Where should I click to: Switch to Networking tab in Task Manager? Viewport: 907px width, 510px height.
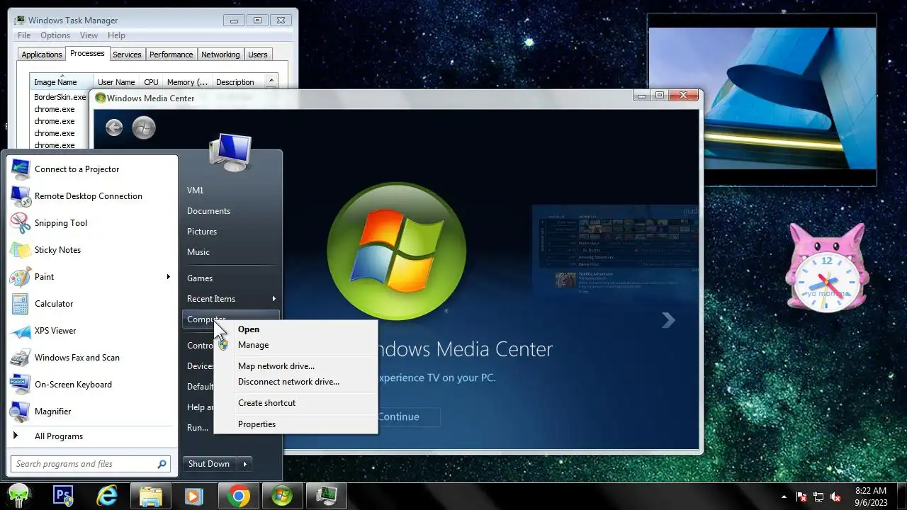(x=220, y=55)
